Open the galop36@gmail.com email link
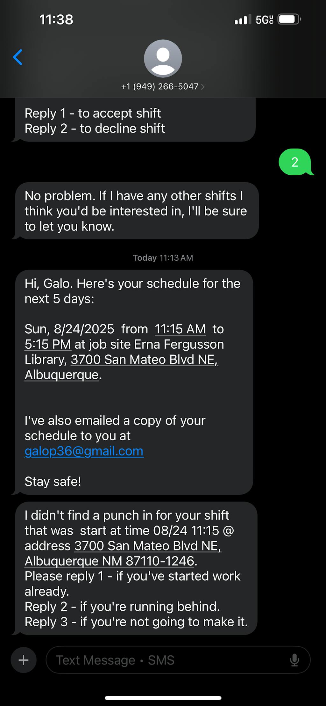Screen dimensions: 326x706 [84, 451]
